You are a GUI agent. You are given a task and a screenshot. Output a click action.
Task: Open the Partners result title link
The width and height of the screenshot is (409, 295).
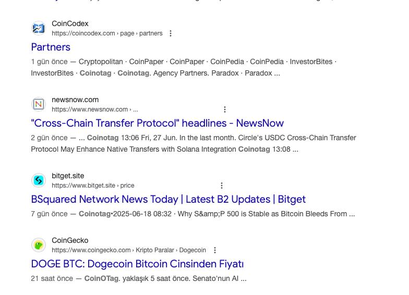pyautogui.click(x=51, y=47)
